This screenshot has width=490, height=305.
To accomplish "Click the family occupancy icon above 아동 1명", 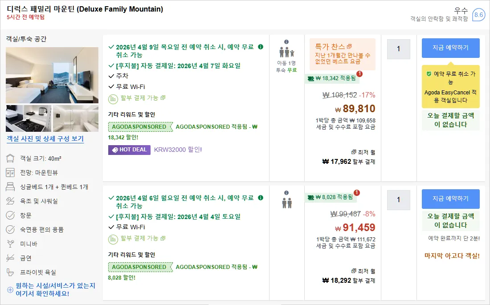I will pos(286,52).
